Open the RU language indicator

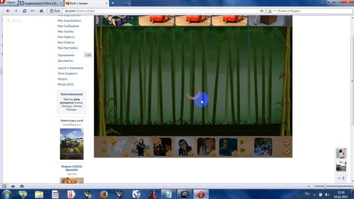307,194
